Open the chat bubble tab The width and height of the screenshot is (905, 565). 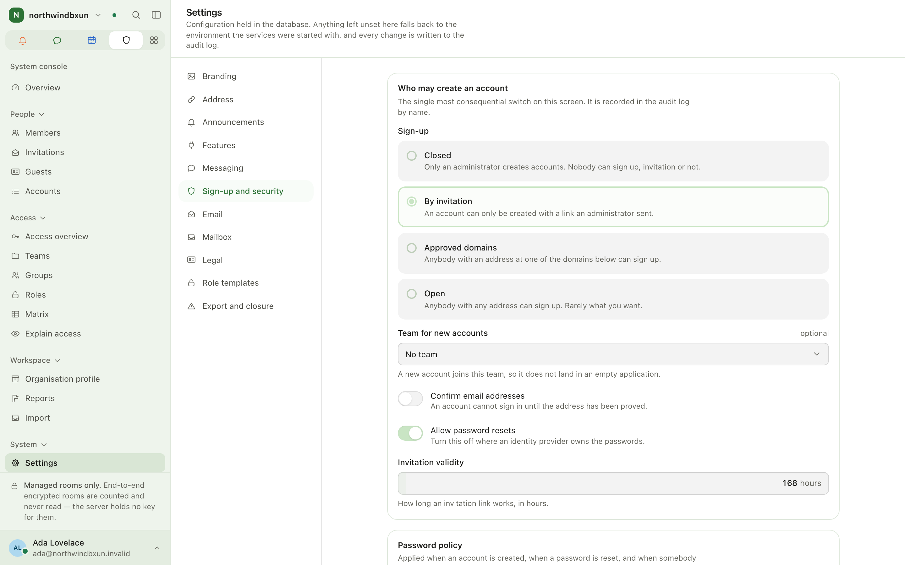[x=57, y=40]
